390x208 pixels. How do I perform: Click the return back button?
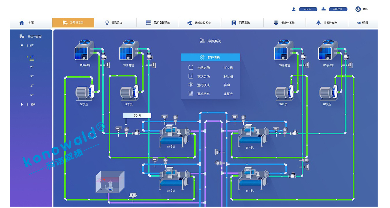pos(362,23)
